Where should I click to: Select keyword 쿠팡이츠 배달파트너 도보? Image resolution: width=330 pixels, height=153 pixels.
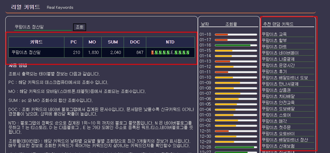(x=285, y=78)
